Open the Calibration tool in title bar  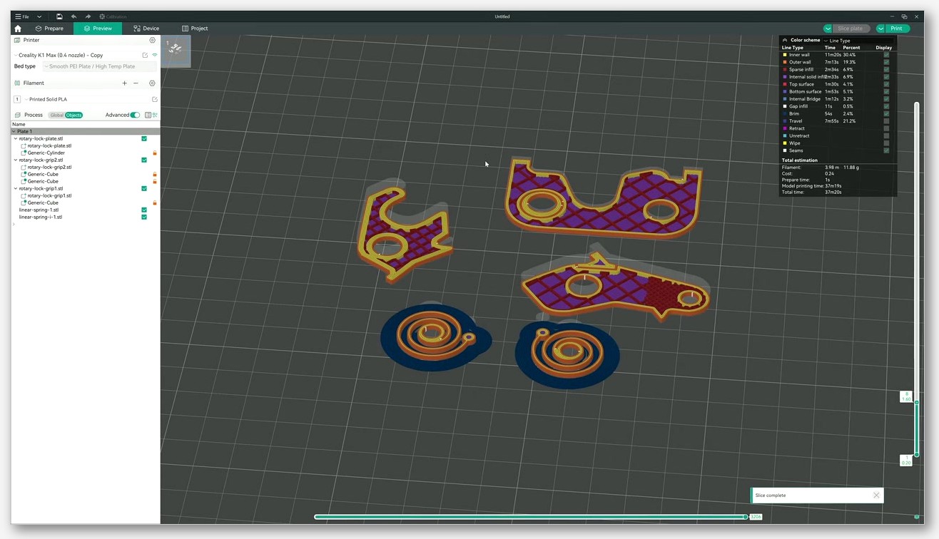tap(113, 16)
